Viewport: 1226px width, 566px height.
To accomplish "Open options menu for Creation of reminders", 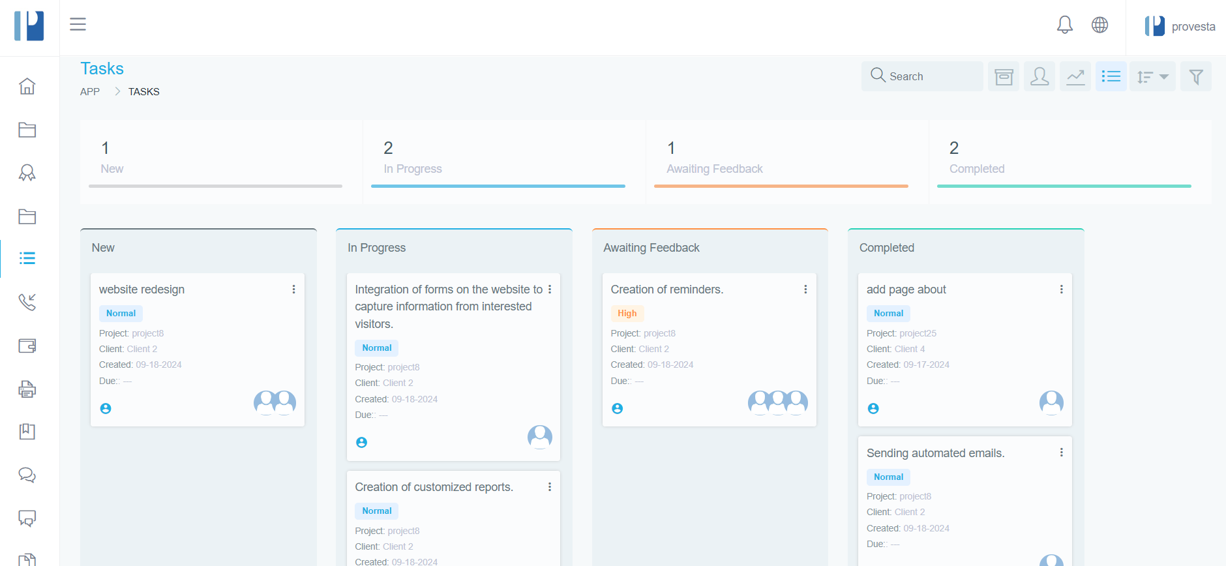I will pos(805,290).
